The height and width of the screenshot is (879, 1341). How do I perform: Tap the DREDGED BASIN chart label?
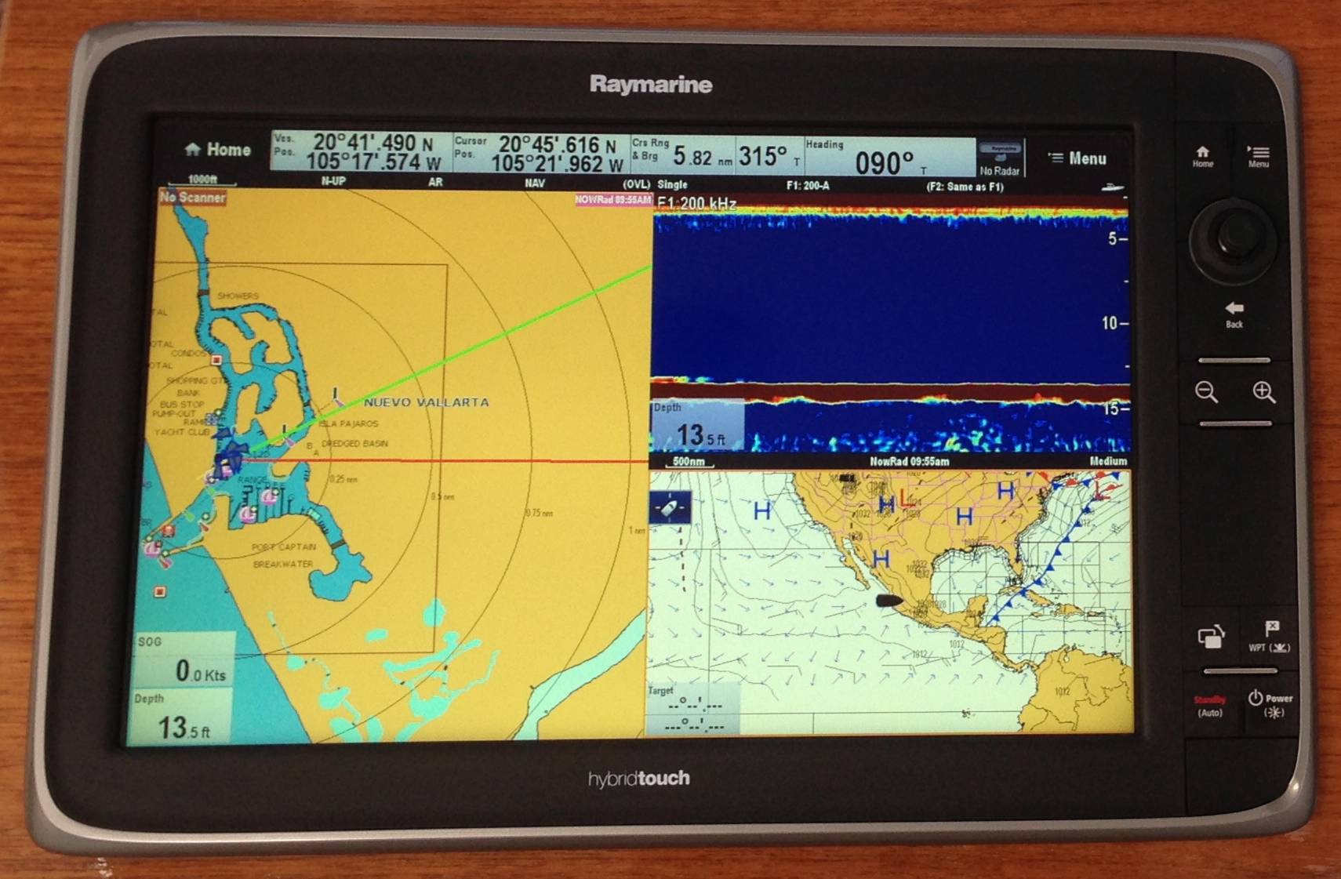coord(354,443)
